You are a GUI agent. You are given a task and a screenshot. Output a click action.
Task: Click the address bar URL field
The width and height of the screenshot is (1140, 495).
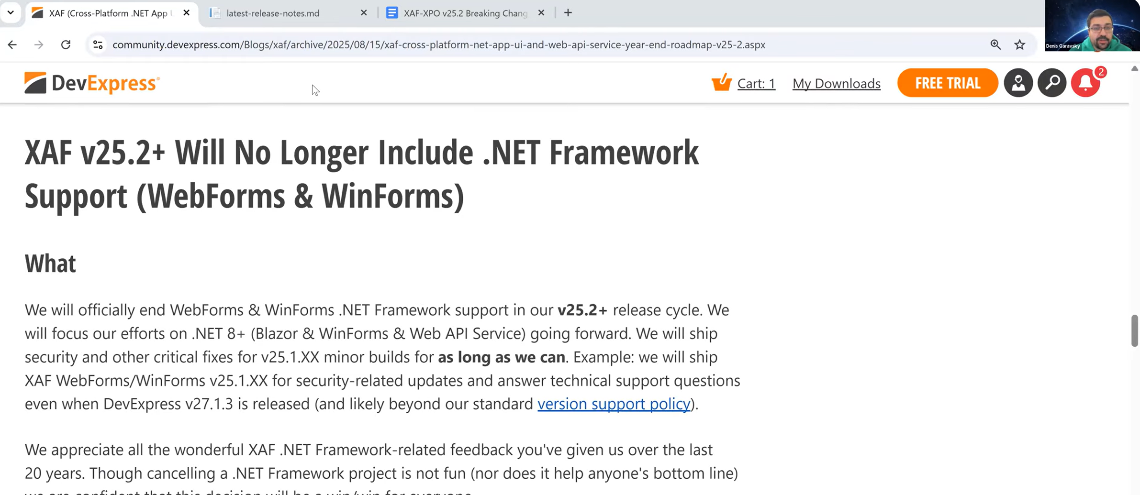click(x=438, y=44)
